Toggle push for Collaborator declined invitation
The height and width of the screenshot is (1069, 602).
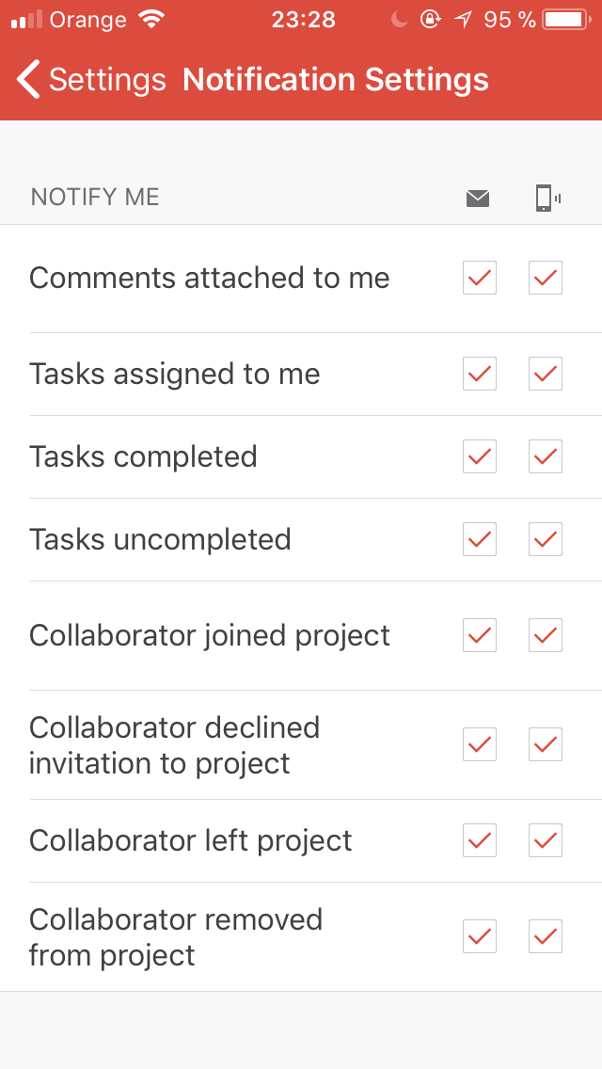click(546, 744)
